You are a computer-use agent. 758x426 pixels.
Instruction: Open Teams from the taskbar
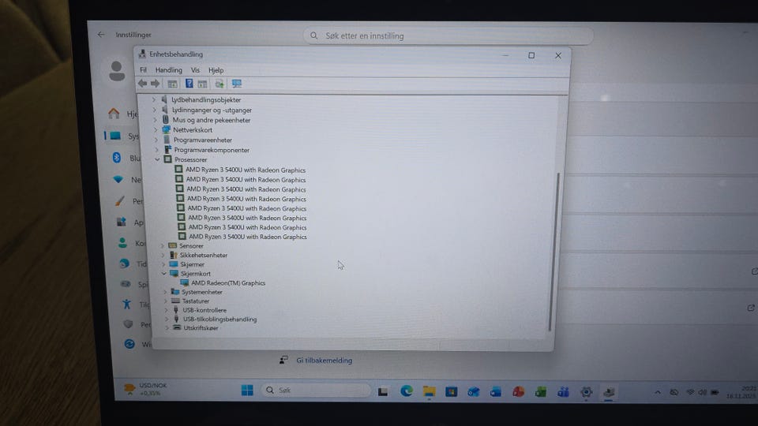click(563, 392)
